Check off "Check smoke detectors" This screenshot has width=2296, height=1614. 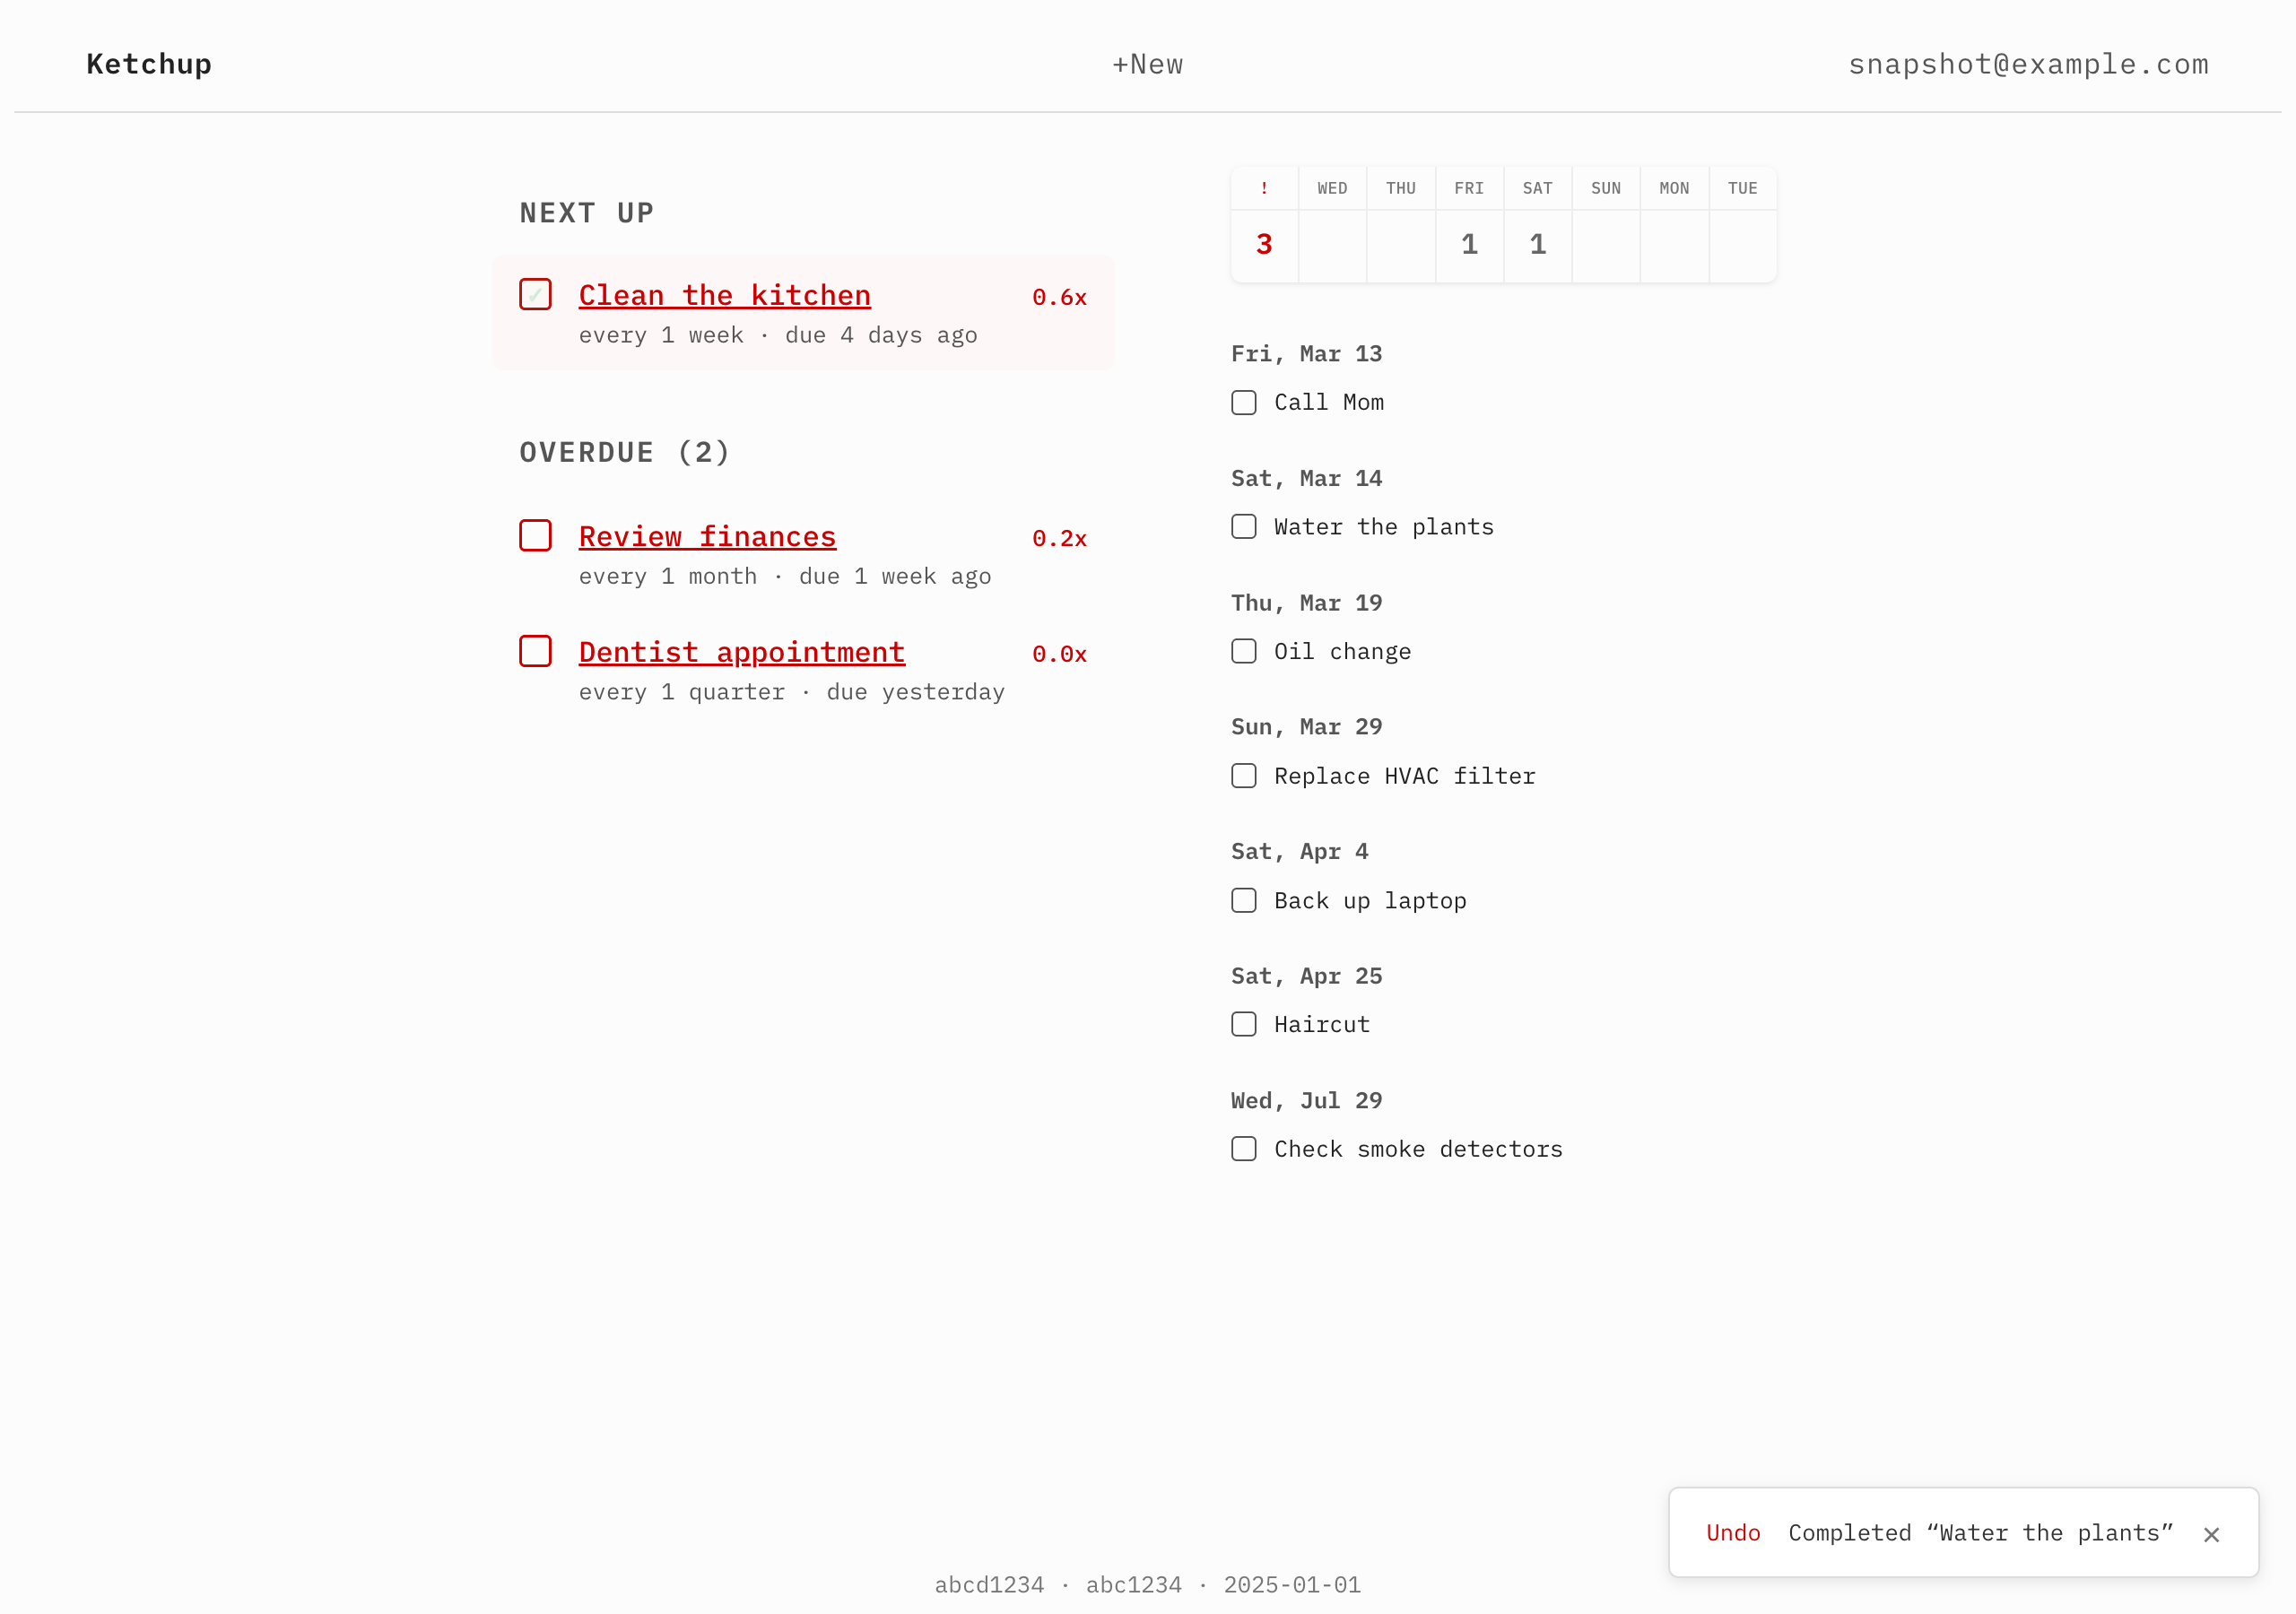[x=1243, y=1149]
